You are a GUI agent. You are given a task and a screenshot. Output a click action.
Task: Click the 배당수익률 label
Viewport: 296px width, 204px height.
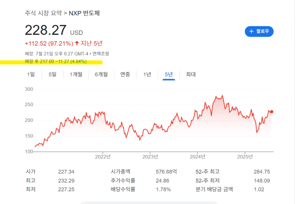pyautogui.click(x=123, y=189)
